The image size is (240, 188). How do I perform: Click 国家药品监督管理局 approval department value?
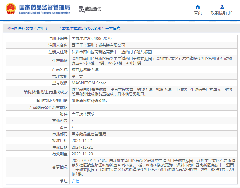pyautogui.click(x=89, y=134)
